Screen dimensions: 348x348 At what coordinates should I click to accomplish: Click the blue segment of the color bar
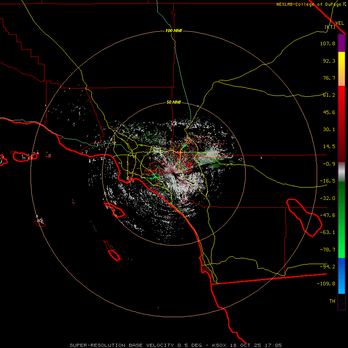(341, 276)
